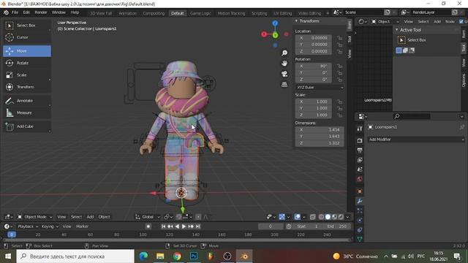
Task: Lock the Rotation Z value
Action: 339,80
